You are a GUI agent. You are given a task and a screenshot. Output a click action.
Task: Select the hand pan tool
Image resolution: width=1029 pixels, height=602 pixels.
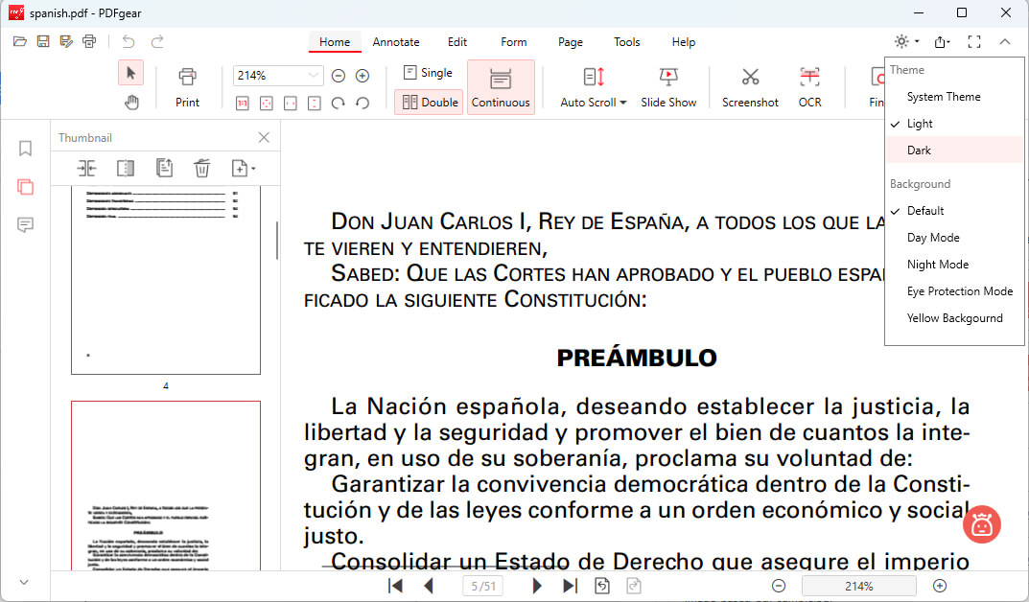click(131, 103)
